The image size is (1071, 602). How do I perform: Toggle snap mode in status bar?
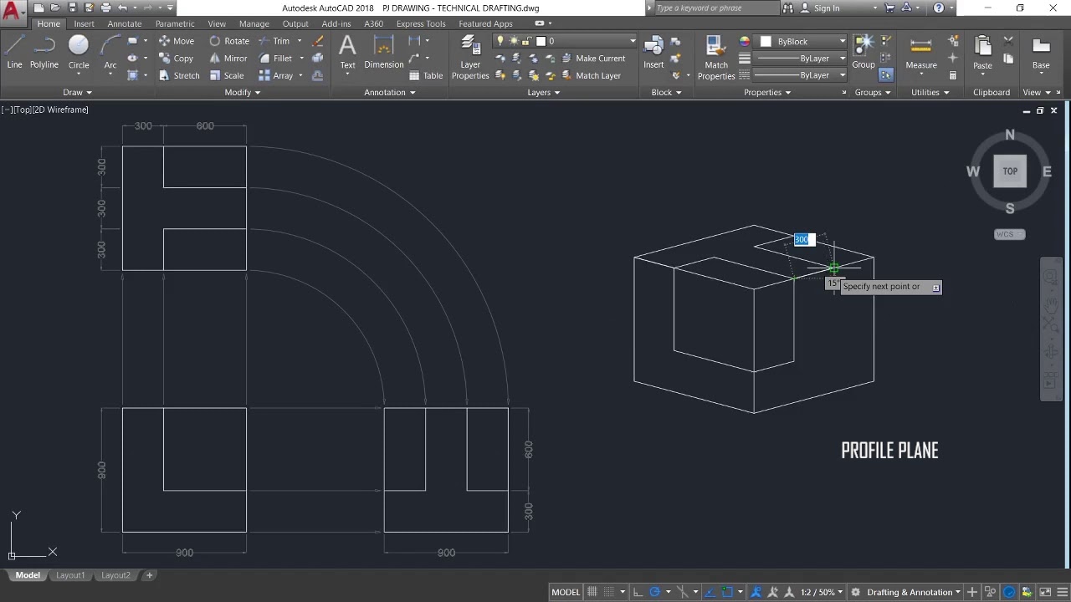[609, 592]
